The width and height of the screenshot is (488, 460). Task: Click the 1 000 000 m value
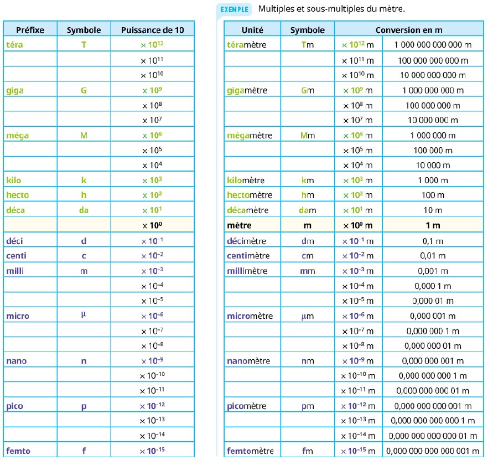pos(433,136)
